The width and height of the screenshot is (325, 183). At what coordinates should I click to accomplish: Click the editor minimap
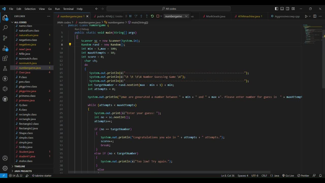(x=312, y=34)
